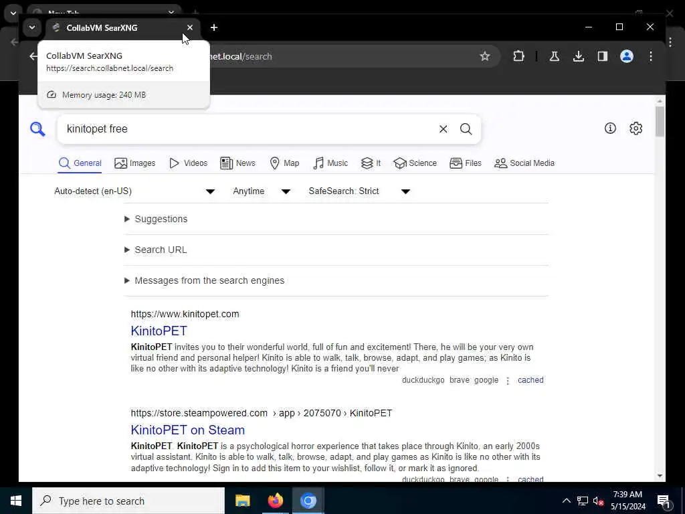The height and width of the screenshot is (514, 685).
Task: Click the Chrome taskbar icon
Action: [308, 501]
